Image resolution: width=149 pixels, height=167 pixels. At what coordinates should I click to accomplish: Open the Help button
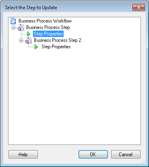pos(23,155)
